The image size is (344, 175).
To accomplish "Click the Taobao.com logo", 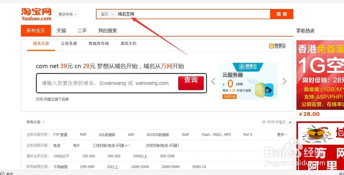I will [36, 14].
